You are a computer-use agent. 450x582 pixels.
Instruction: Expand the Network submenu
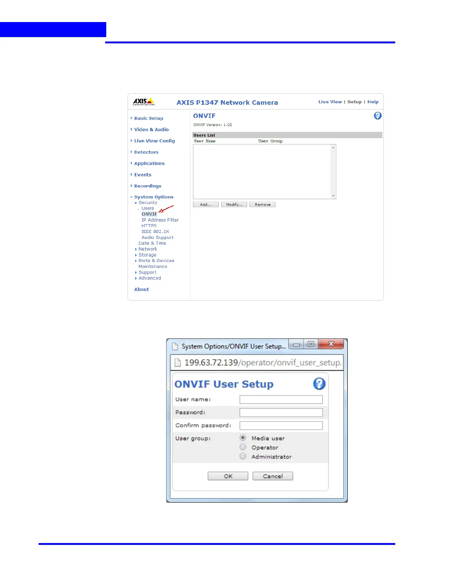(x=147, y=249)
